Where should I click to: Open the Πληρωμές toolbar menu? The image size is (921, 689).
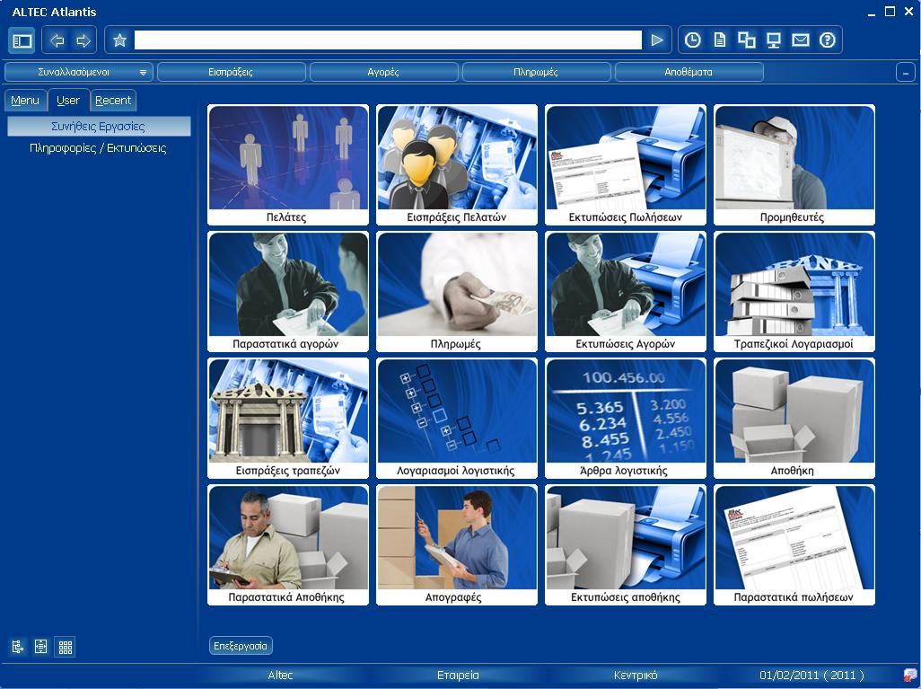pyautogui.click(x=536, y=72)
